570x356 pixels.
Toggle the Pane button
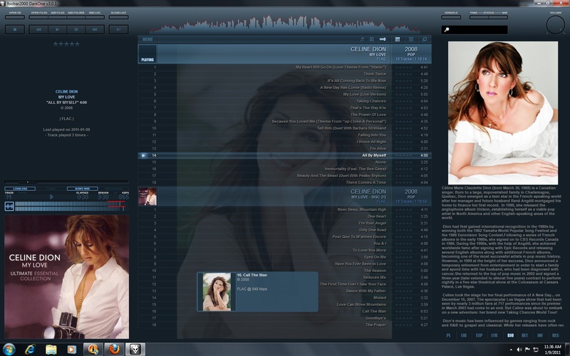[478, 16]
